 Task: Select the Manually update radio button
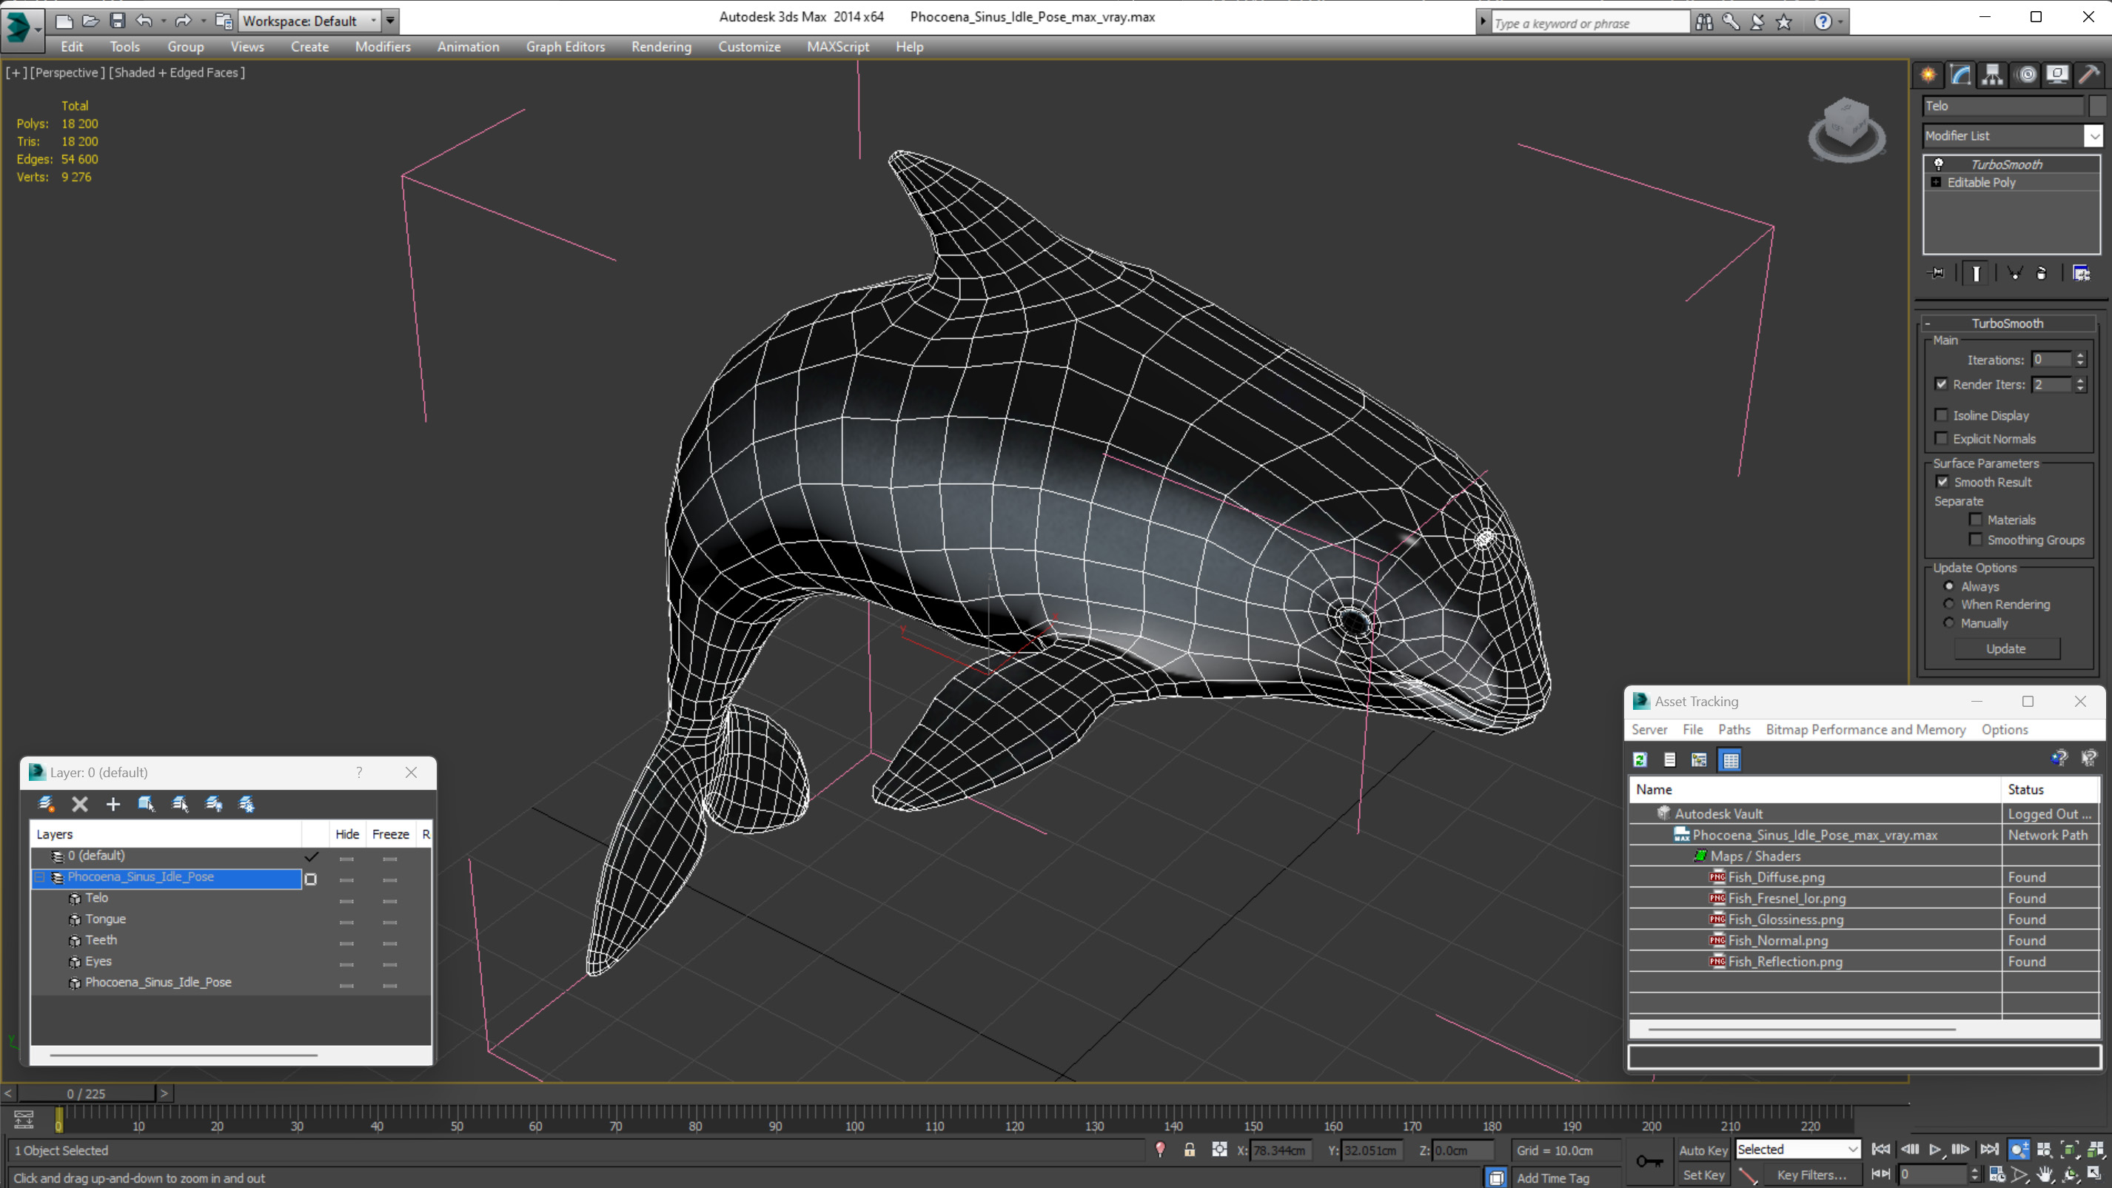1949,623
